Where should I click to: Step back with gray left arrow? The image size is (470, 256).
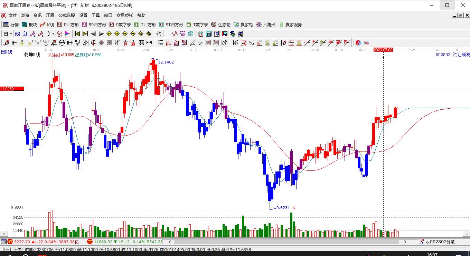93,34
